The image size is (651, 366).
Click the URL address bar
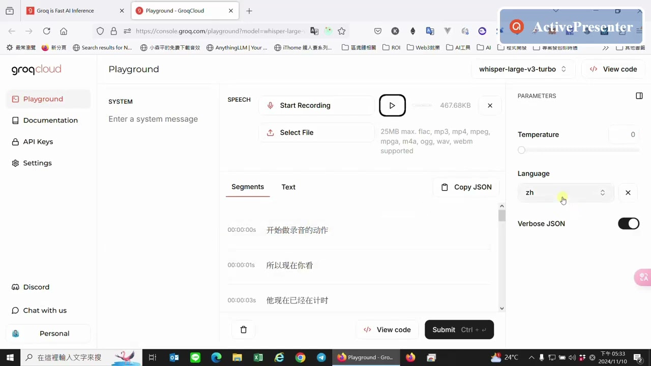[219, 31]
